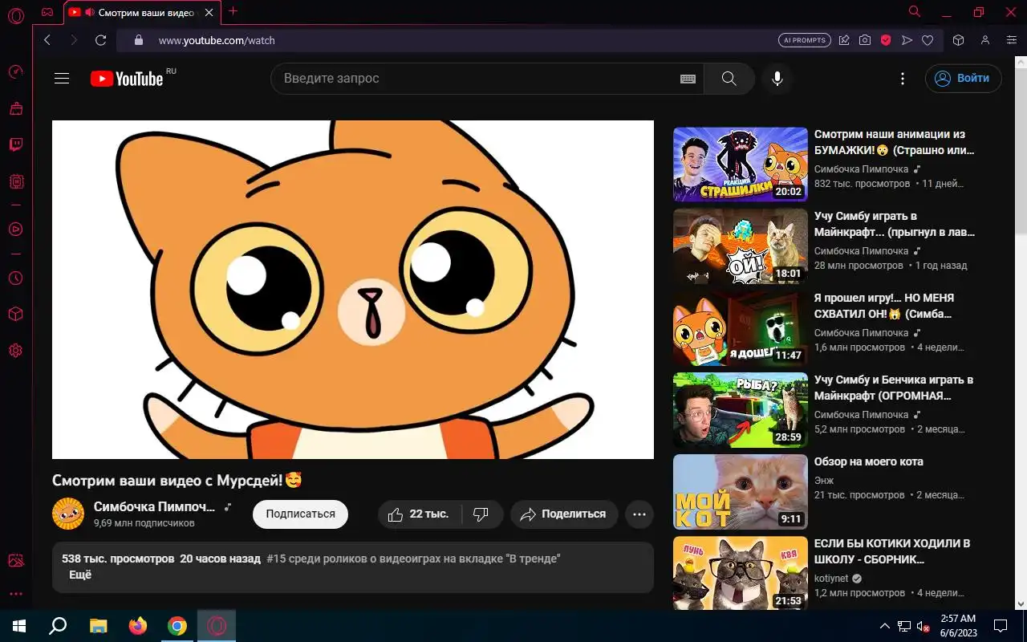Viewport: 1027px width, 642px height.
Task: Open Settings gear in sidebar
Action: pyautogui.click(x=15, y=351)
